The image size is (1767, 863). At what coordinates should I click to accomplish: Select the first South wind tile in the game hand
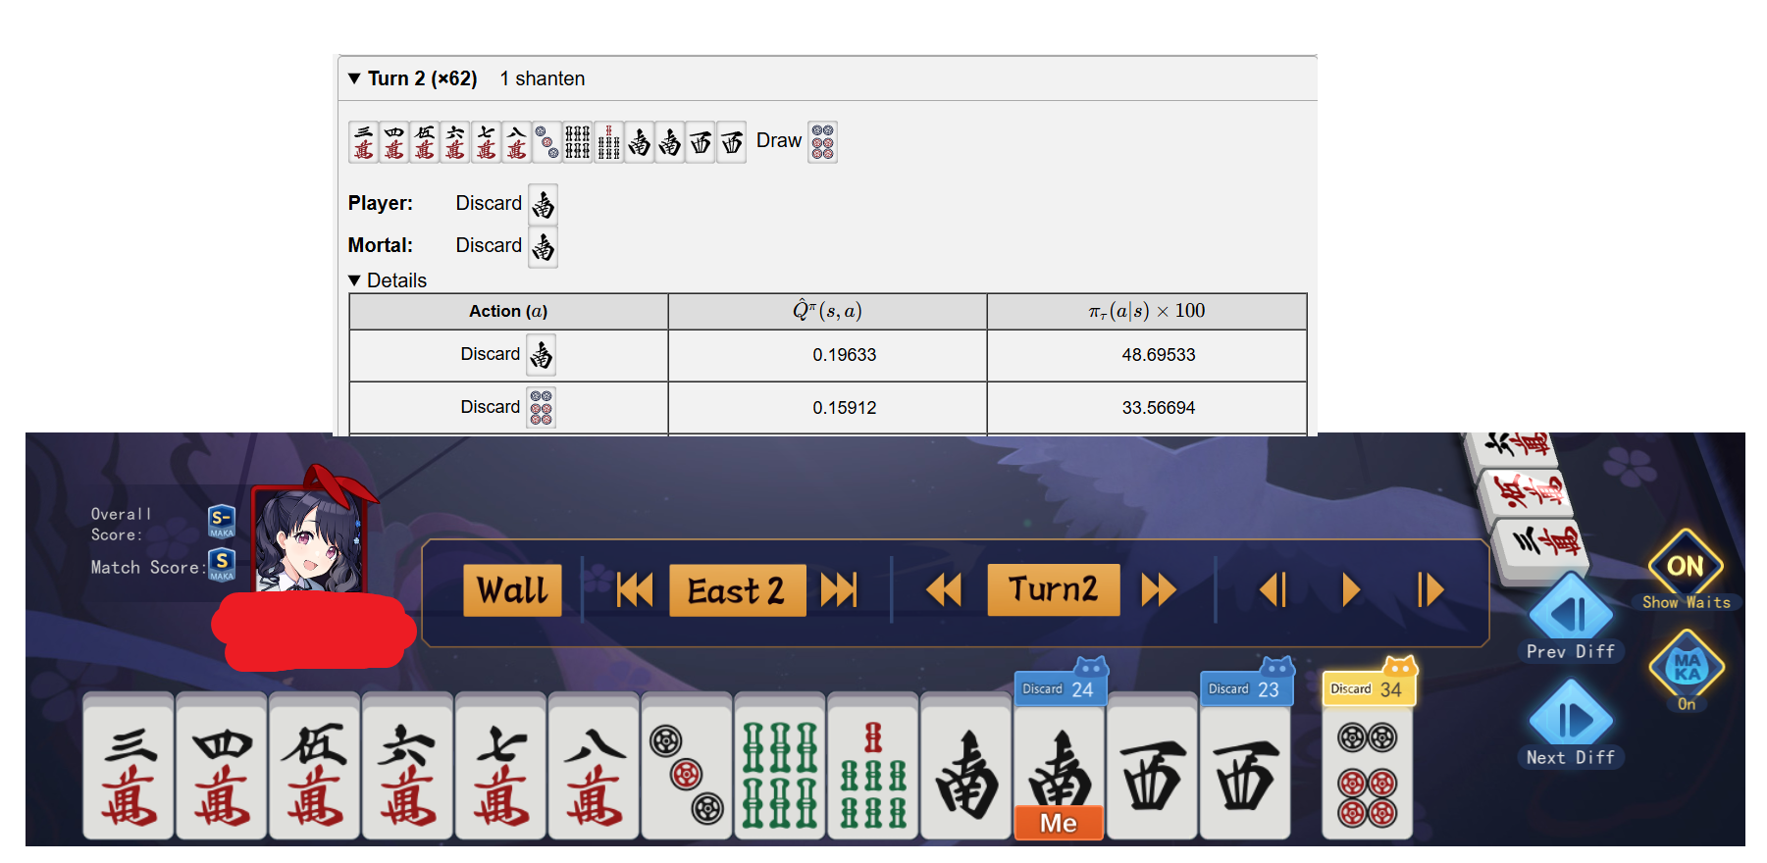[966, 768]
